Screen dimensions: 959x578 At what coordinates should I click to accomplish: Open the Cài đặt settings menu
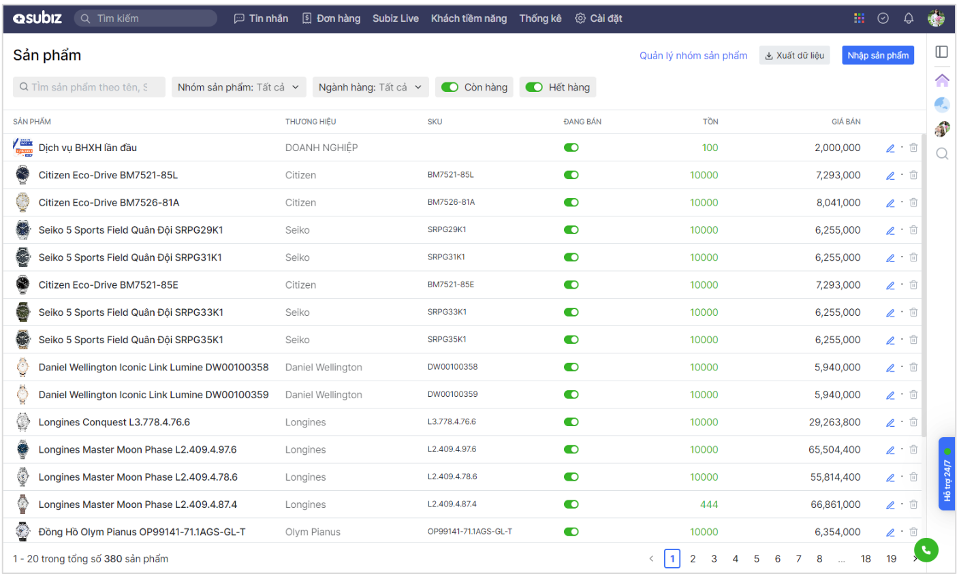(x=598, y=18)
